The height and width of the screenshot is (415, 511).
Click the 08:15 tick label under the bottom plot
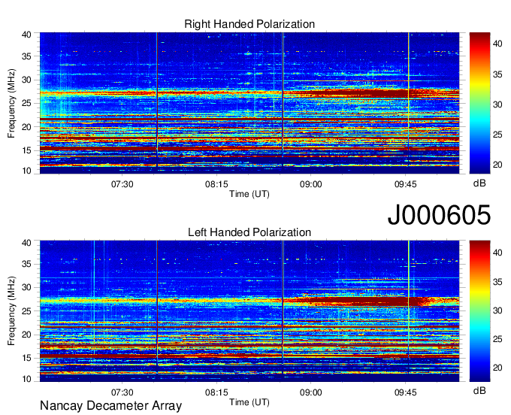[x=216, y=392]
